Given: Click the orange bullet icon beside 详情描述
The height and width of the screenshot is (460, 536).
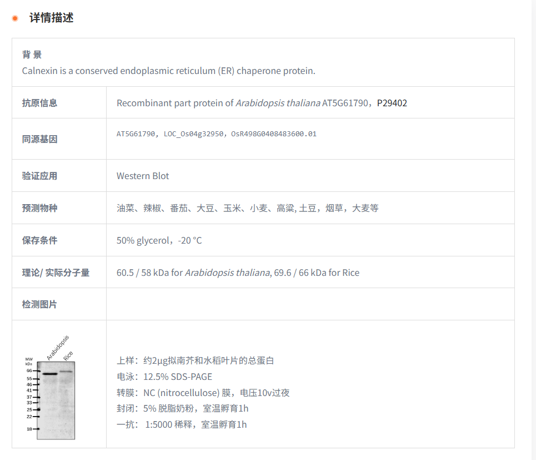Looking at the screenshot, I should 15,18.
